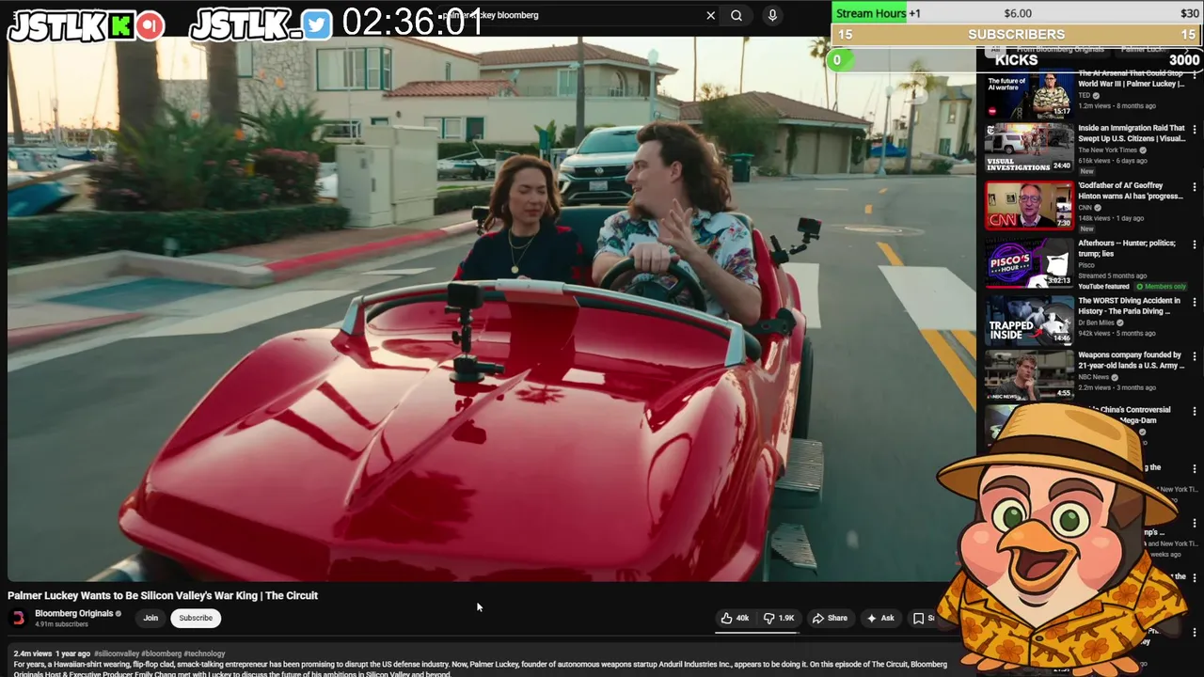Click 'Weapons company founded by 21-year-old' title
The image size is (1204, 677).
click(x=1131, y=360)
